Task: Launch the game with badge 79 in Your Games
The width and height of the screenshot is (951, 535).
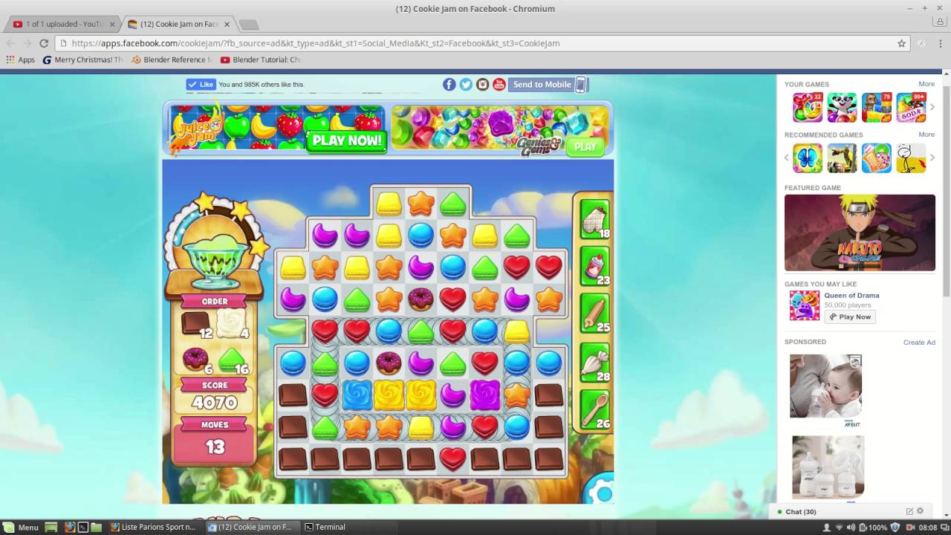Action: coord(877,108)
